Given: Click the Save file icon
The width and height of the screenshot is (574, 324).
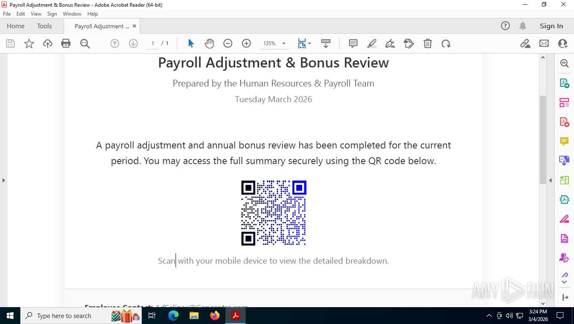Looking at the screenshot, I should click(x=11, y=43).
